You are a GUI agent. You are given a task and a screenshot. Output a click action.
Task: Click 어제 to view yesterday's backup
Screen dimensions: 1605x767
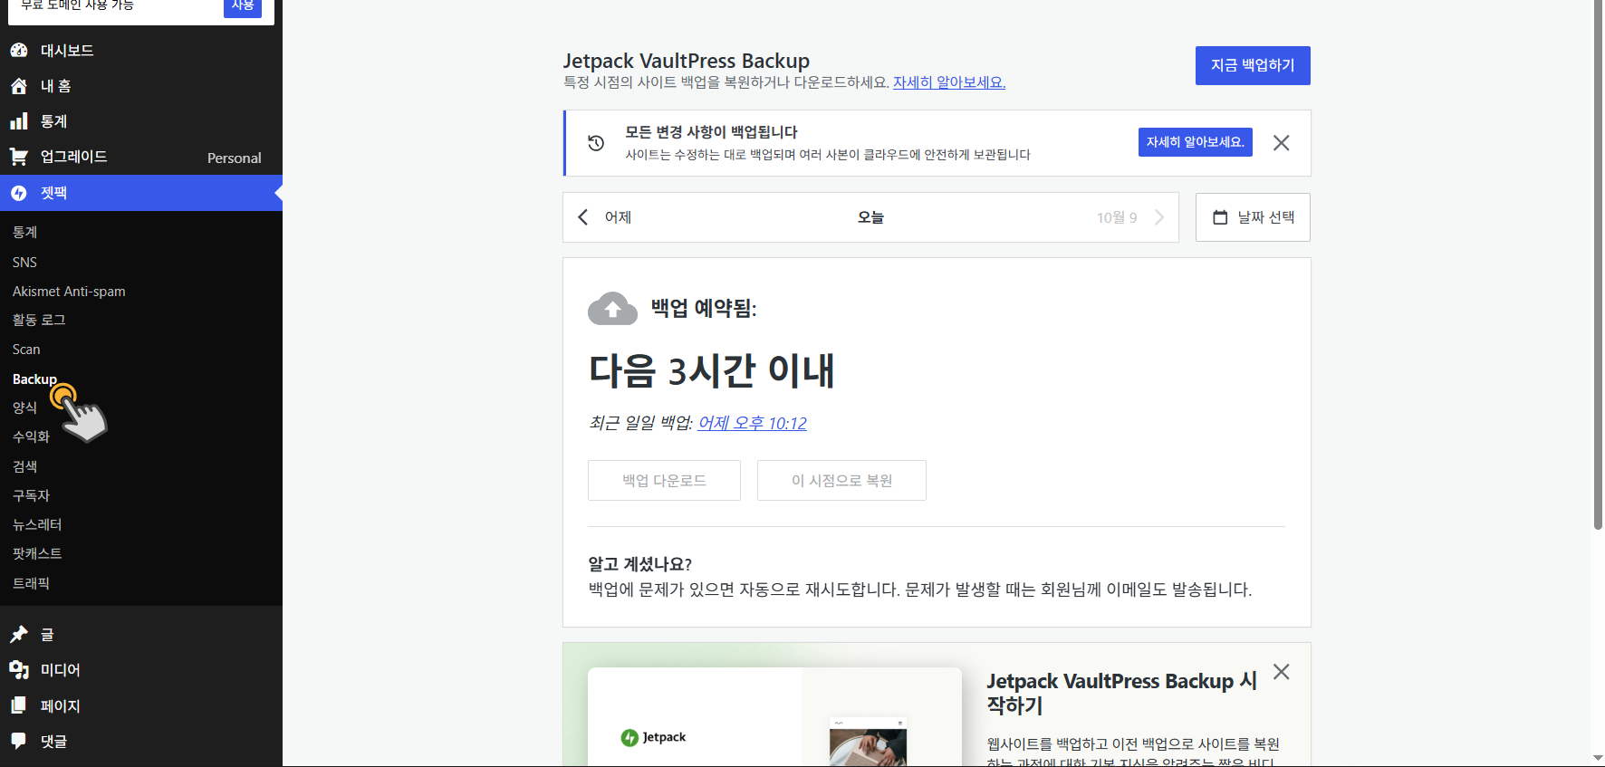pos(618,217)
